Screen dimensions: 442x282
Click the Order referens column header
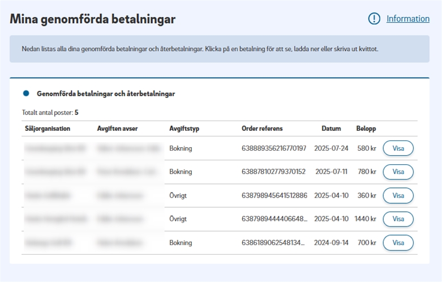pyautogui.click(x=262, y=129)
